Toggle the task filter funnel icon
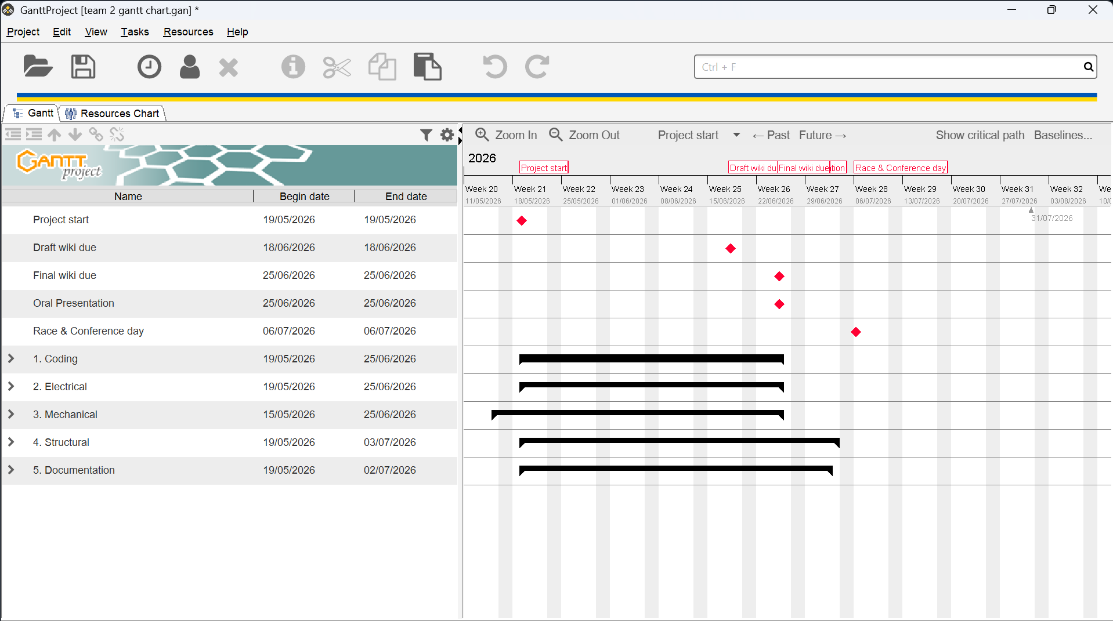Viewport: 1113px width, 621px height. (x=426, y=135)
